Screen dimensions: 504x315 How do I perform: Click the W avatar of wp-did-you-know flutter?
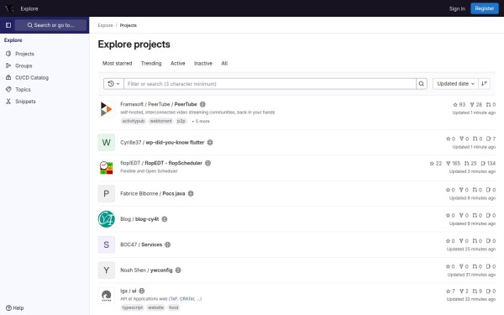[107, 143]
